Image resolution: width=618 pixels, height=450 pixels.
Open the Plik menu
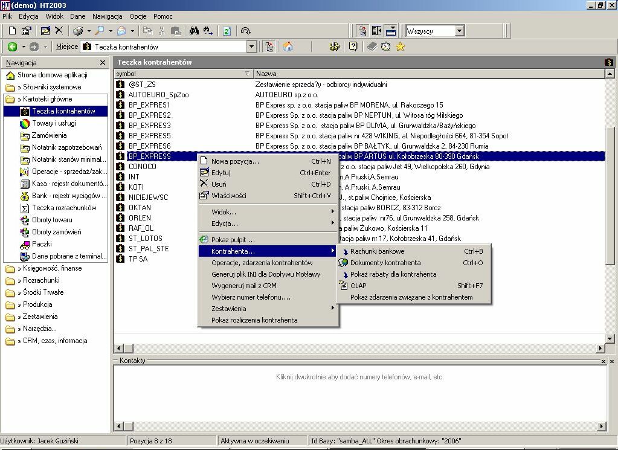[x=7, y=16]
